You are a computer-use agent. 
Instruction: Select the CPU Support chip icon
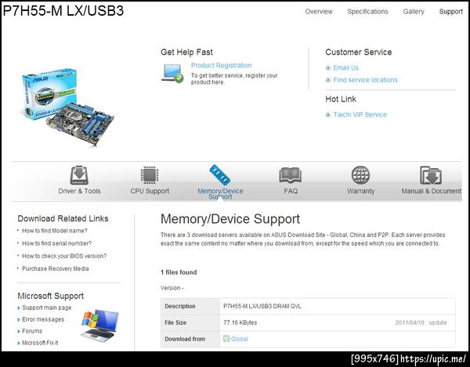tap(150, 175)
